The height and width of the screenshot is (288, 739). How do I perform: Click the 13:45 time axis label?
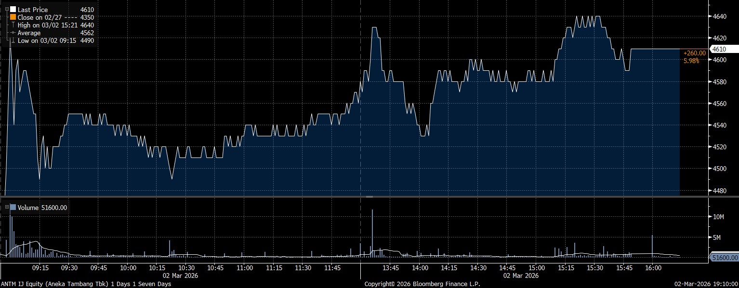pyautogui.click(x=390, y=268)
